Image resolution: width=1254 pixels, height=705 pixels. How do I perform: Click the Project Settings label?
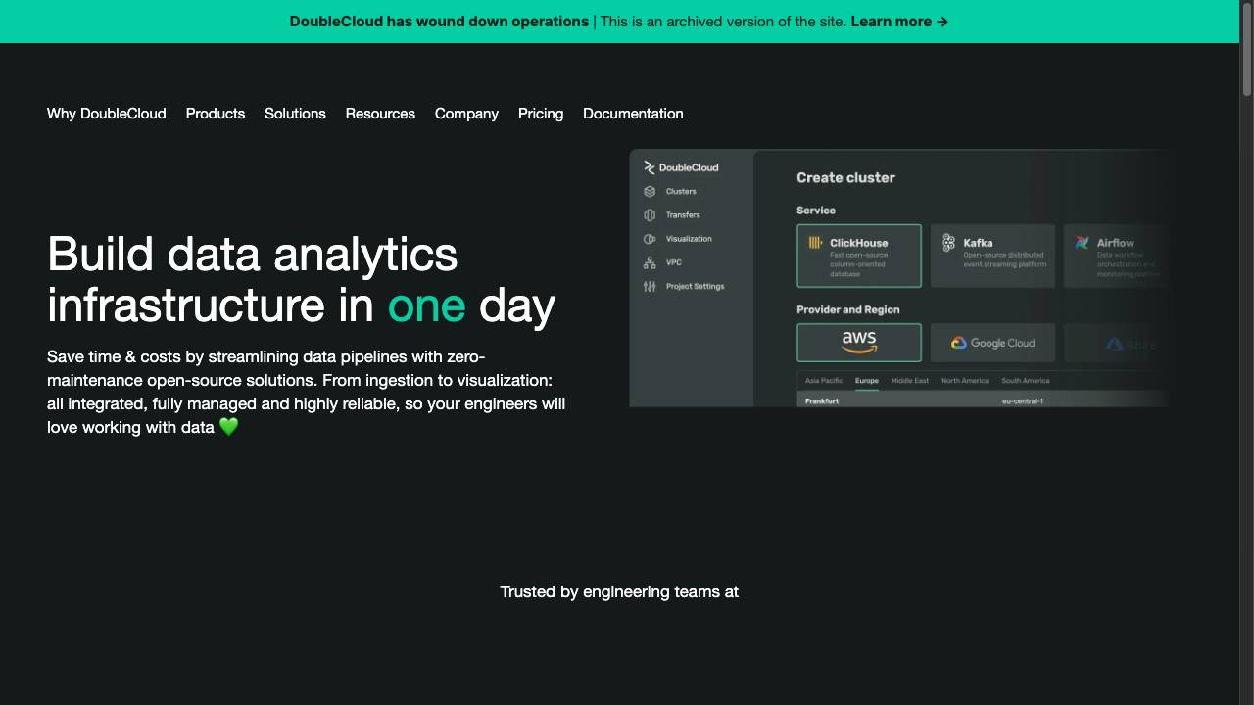click(696, 287)
